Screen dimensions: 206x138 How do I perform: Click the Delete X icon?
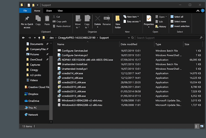(x=98, y=19)
